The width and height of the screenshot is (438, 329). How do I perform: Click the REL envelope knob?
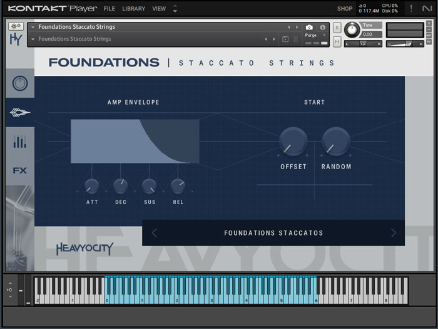178,186
